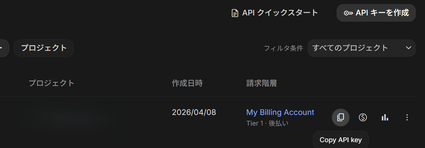Screen dimensions: 425x148
Task: Click the partially visible chip left of プロジェクト
Action: [4, 48]
